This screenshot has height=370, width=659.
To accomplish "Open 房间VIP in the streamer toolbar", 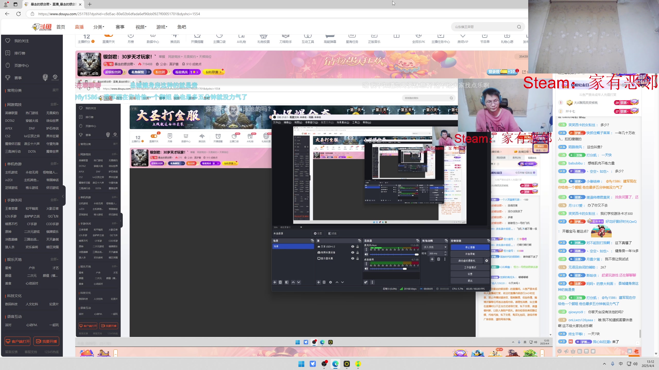I will click(x=463, y=39).
